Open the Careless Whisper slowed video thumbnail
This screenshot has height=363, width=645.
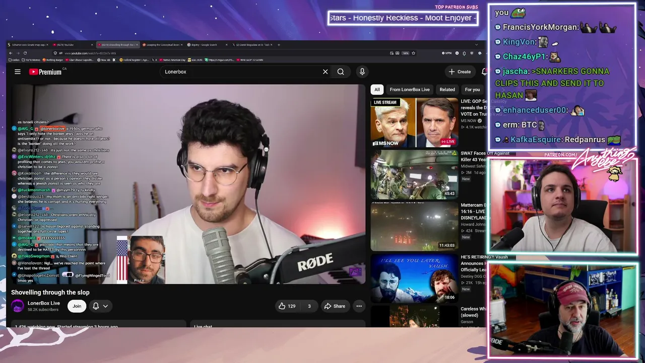[x=414, y=316]
